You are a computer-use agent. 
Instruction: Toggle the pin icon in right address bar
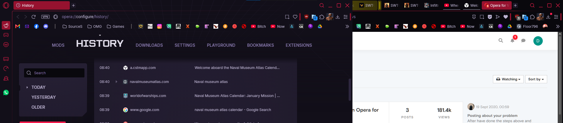tap(474, 17)
